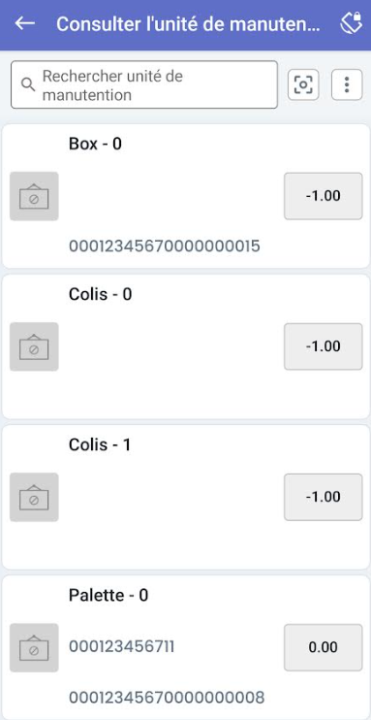
Task: Open the Box - 0 item title
Action: point(95,145)
